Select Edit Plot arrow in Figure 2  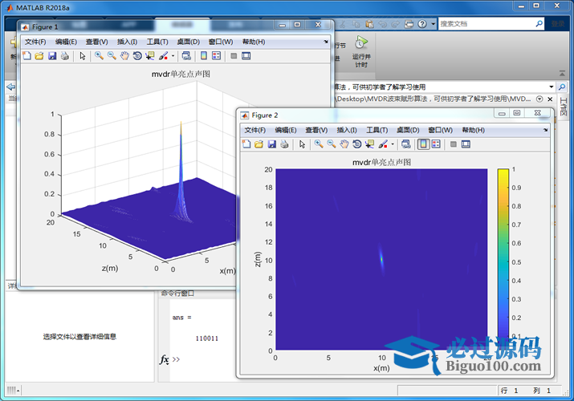tap(302, 144)
